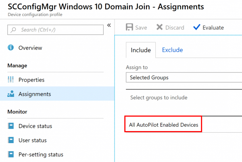This screenshot has height=162, width=242.
Task: Click the Discard button label
Action: [x=175, y=28]
